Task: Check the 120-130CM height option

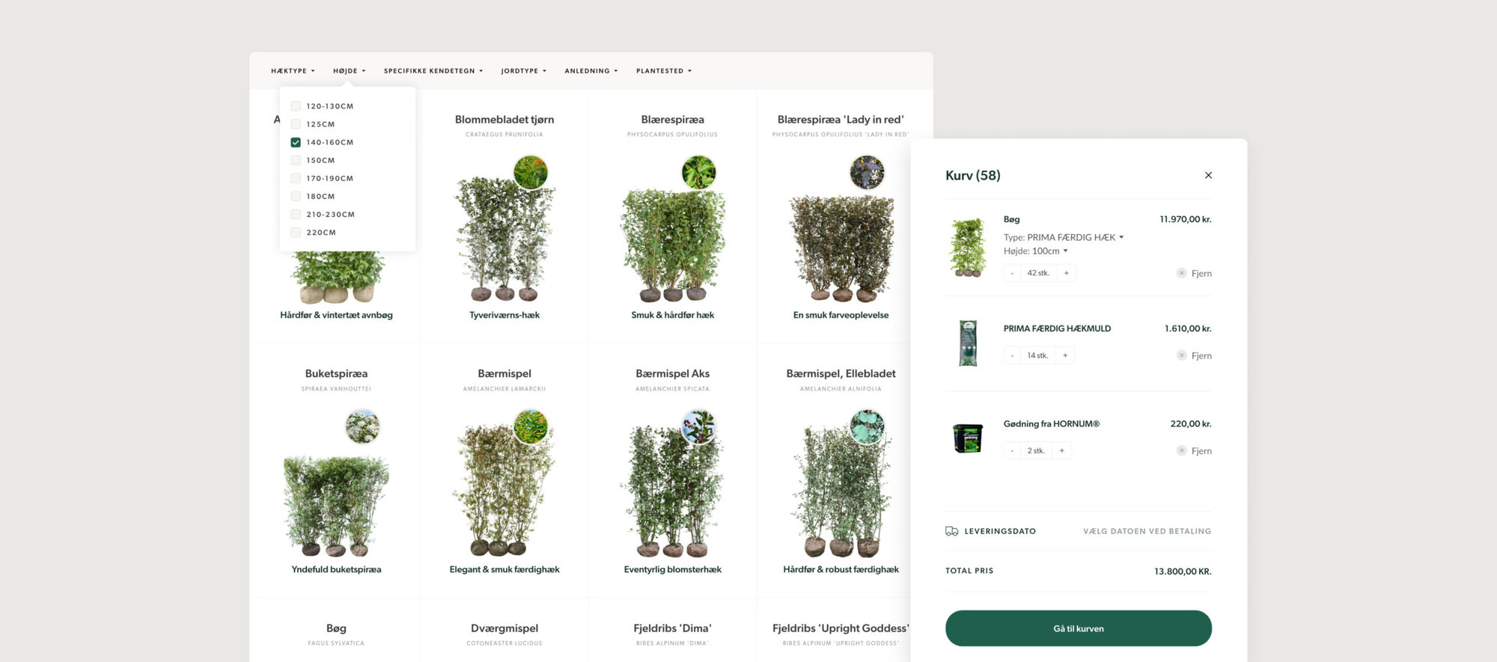Action: 296,106
